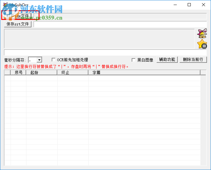Click the 打开idx文件 button
Viewport: 211px width, 170px height.
pos(18,16)
